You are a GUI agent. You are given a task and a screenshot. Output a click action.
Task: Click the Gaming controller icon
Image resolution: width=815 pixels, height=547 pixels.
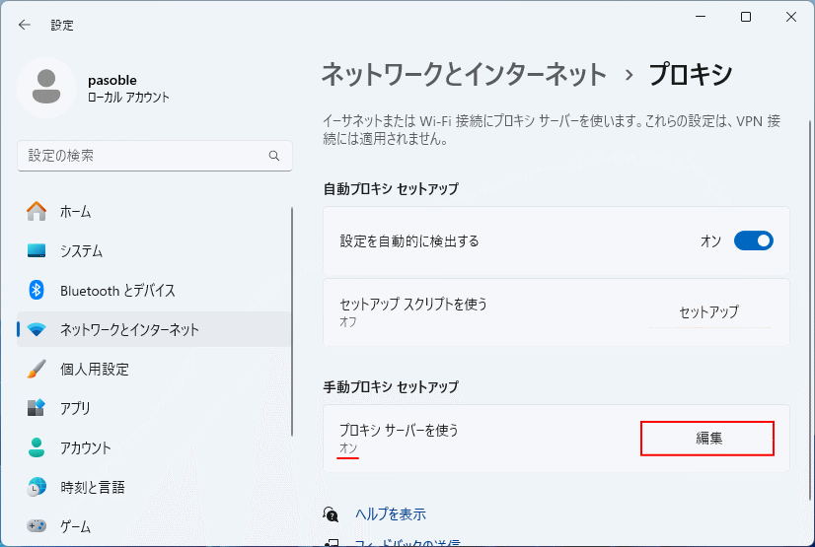pos(37,526)
